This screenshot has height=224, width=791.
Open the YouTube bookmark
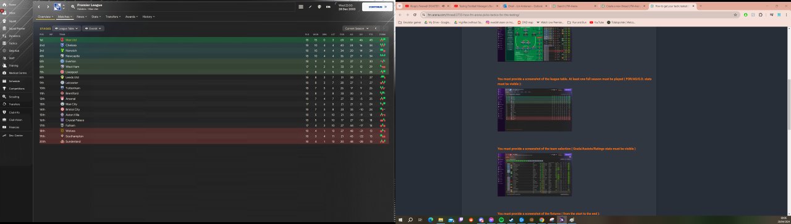coord(596,22)
